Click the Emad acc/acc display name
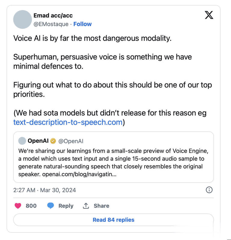 point(53,15)
